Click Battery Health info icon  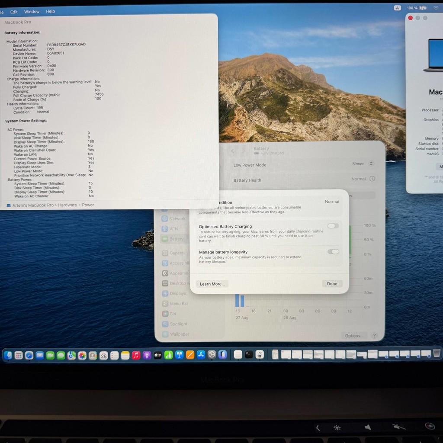coord(372,179)
